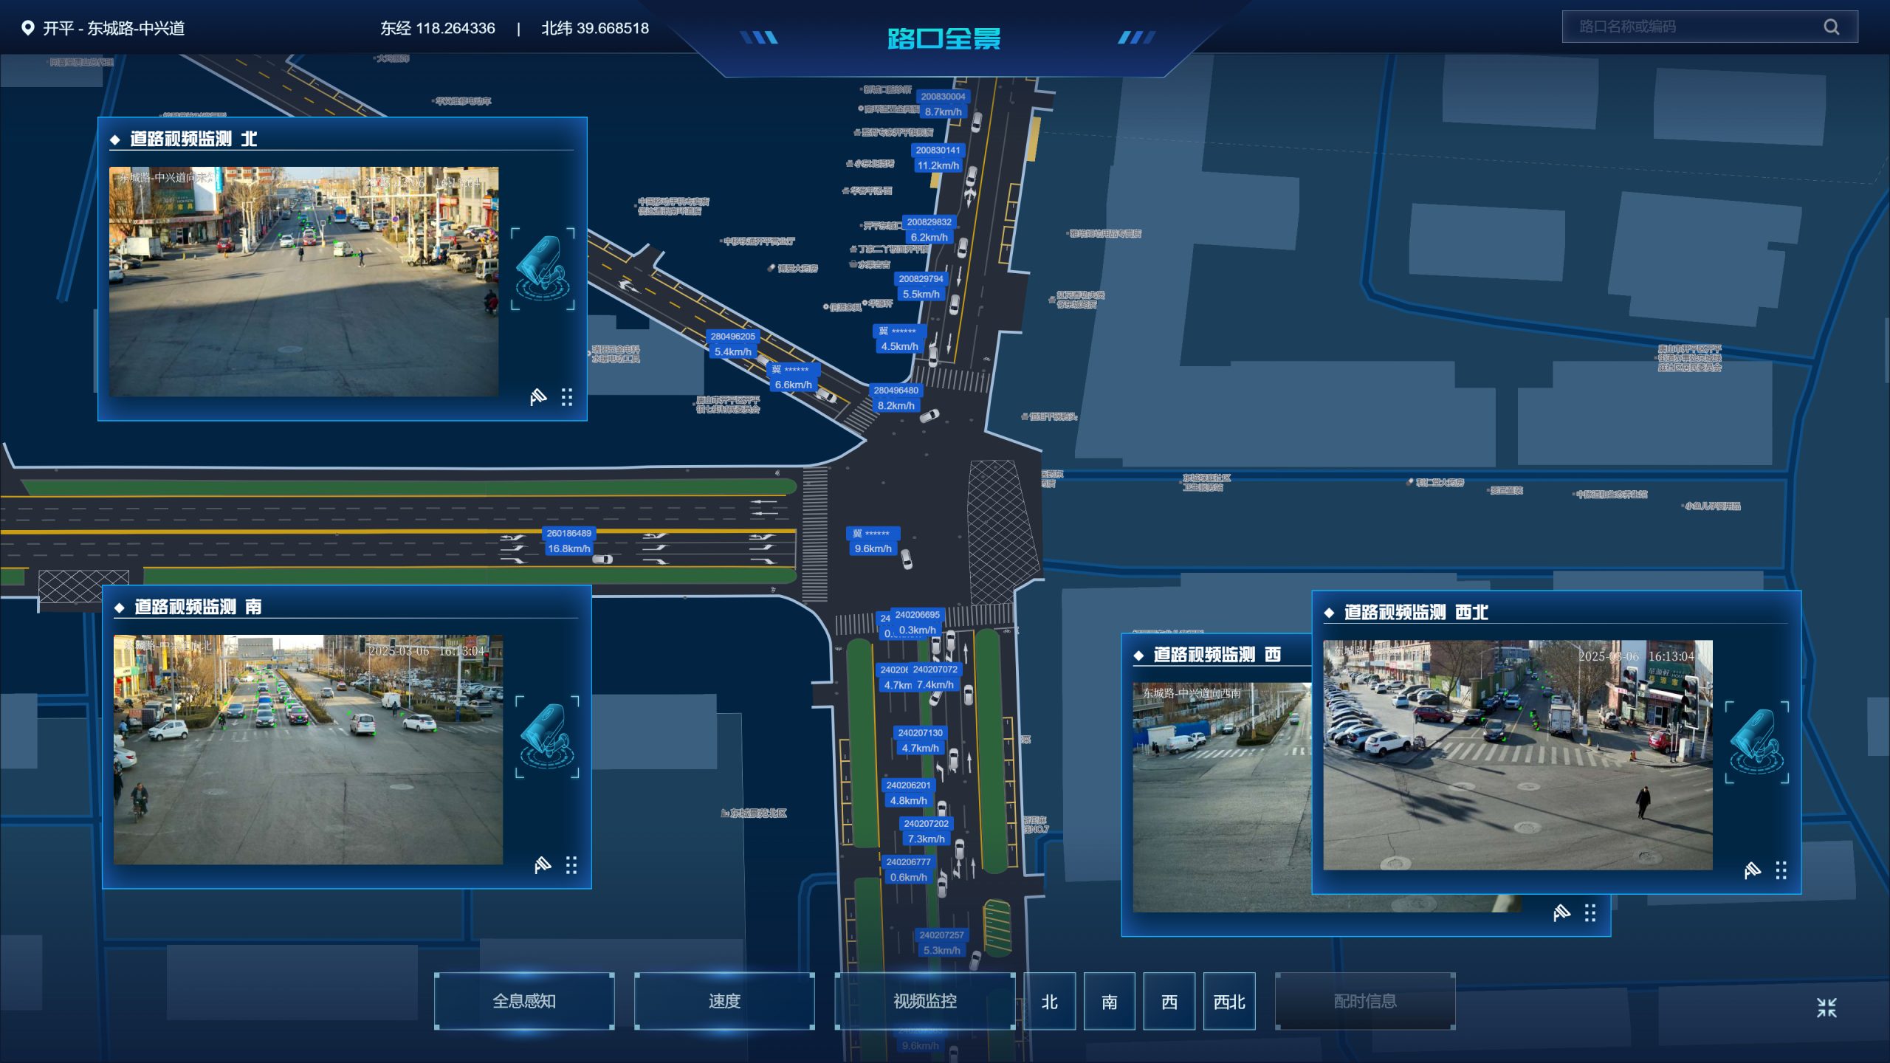Click the white car heading west near tag 260186489
The height and width of the screenshot is (1063, 1890).
point(602,560)
